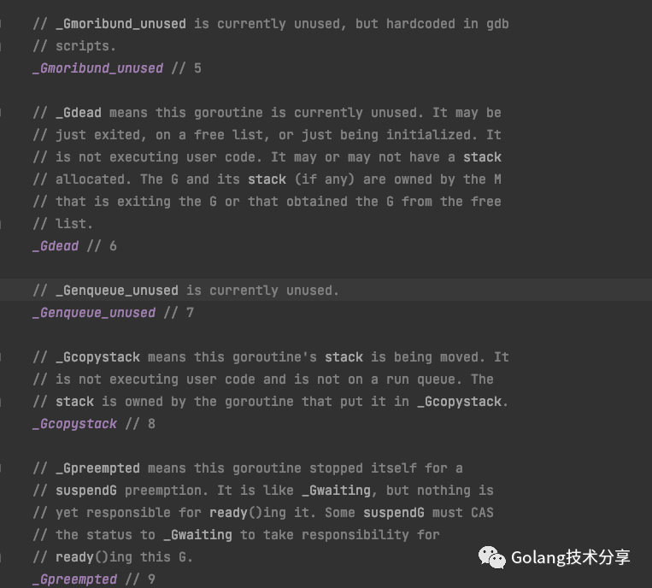Collapse the _Gpreempted comment fold marker
The width and height of the screenshot is (652, 588).
tap(1, 468)
